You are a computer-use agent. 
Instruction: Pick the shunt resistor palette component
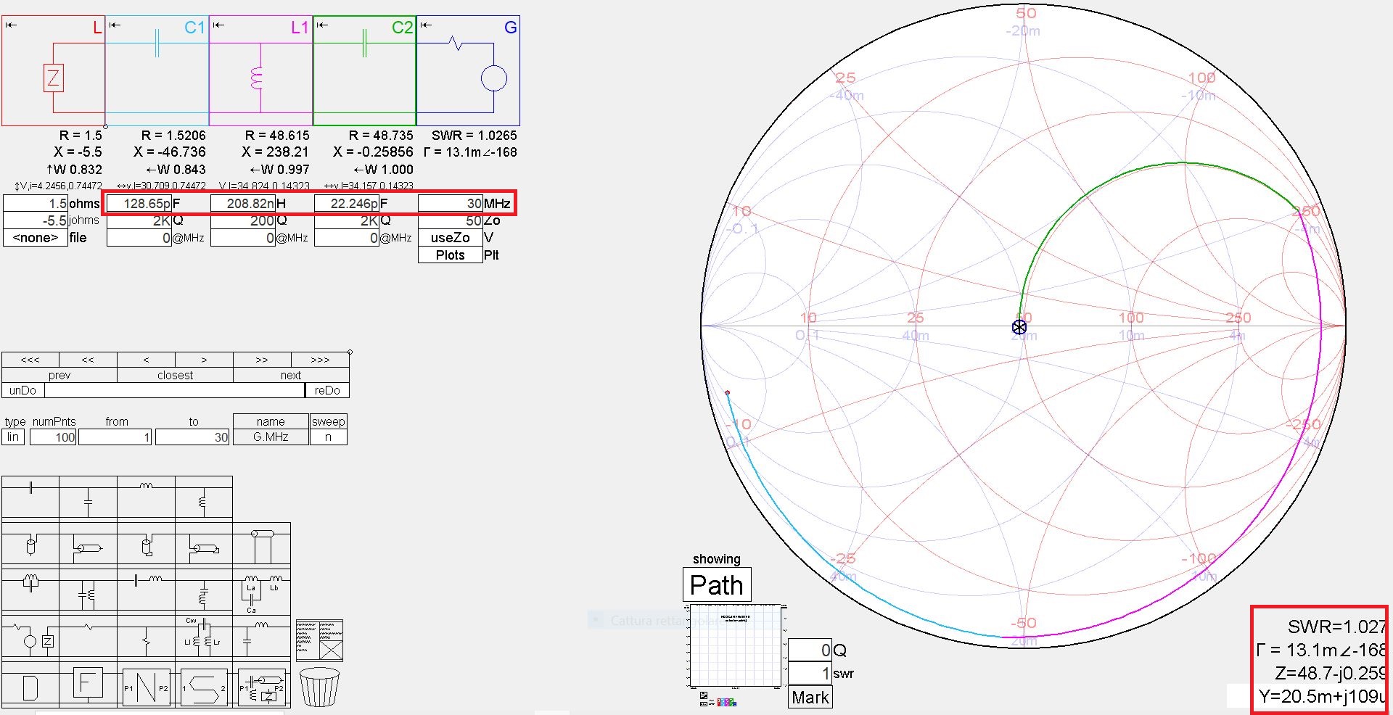tap(146, 637)
